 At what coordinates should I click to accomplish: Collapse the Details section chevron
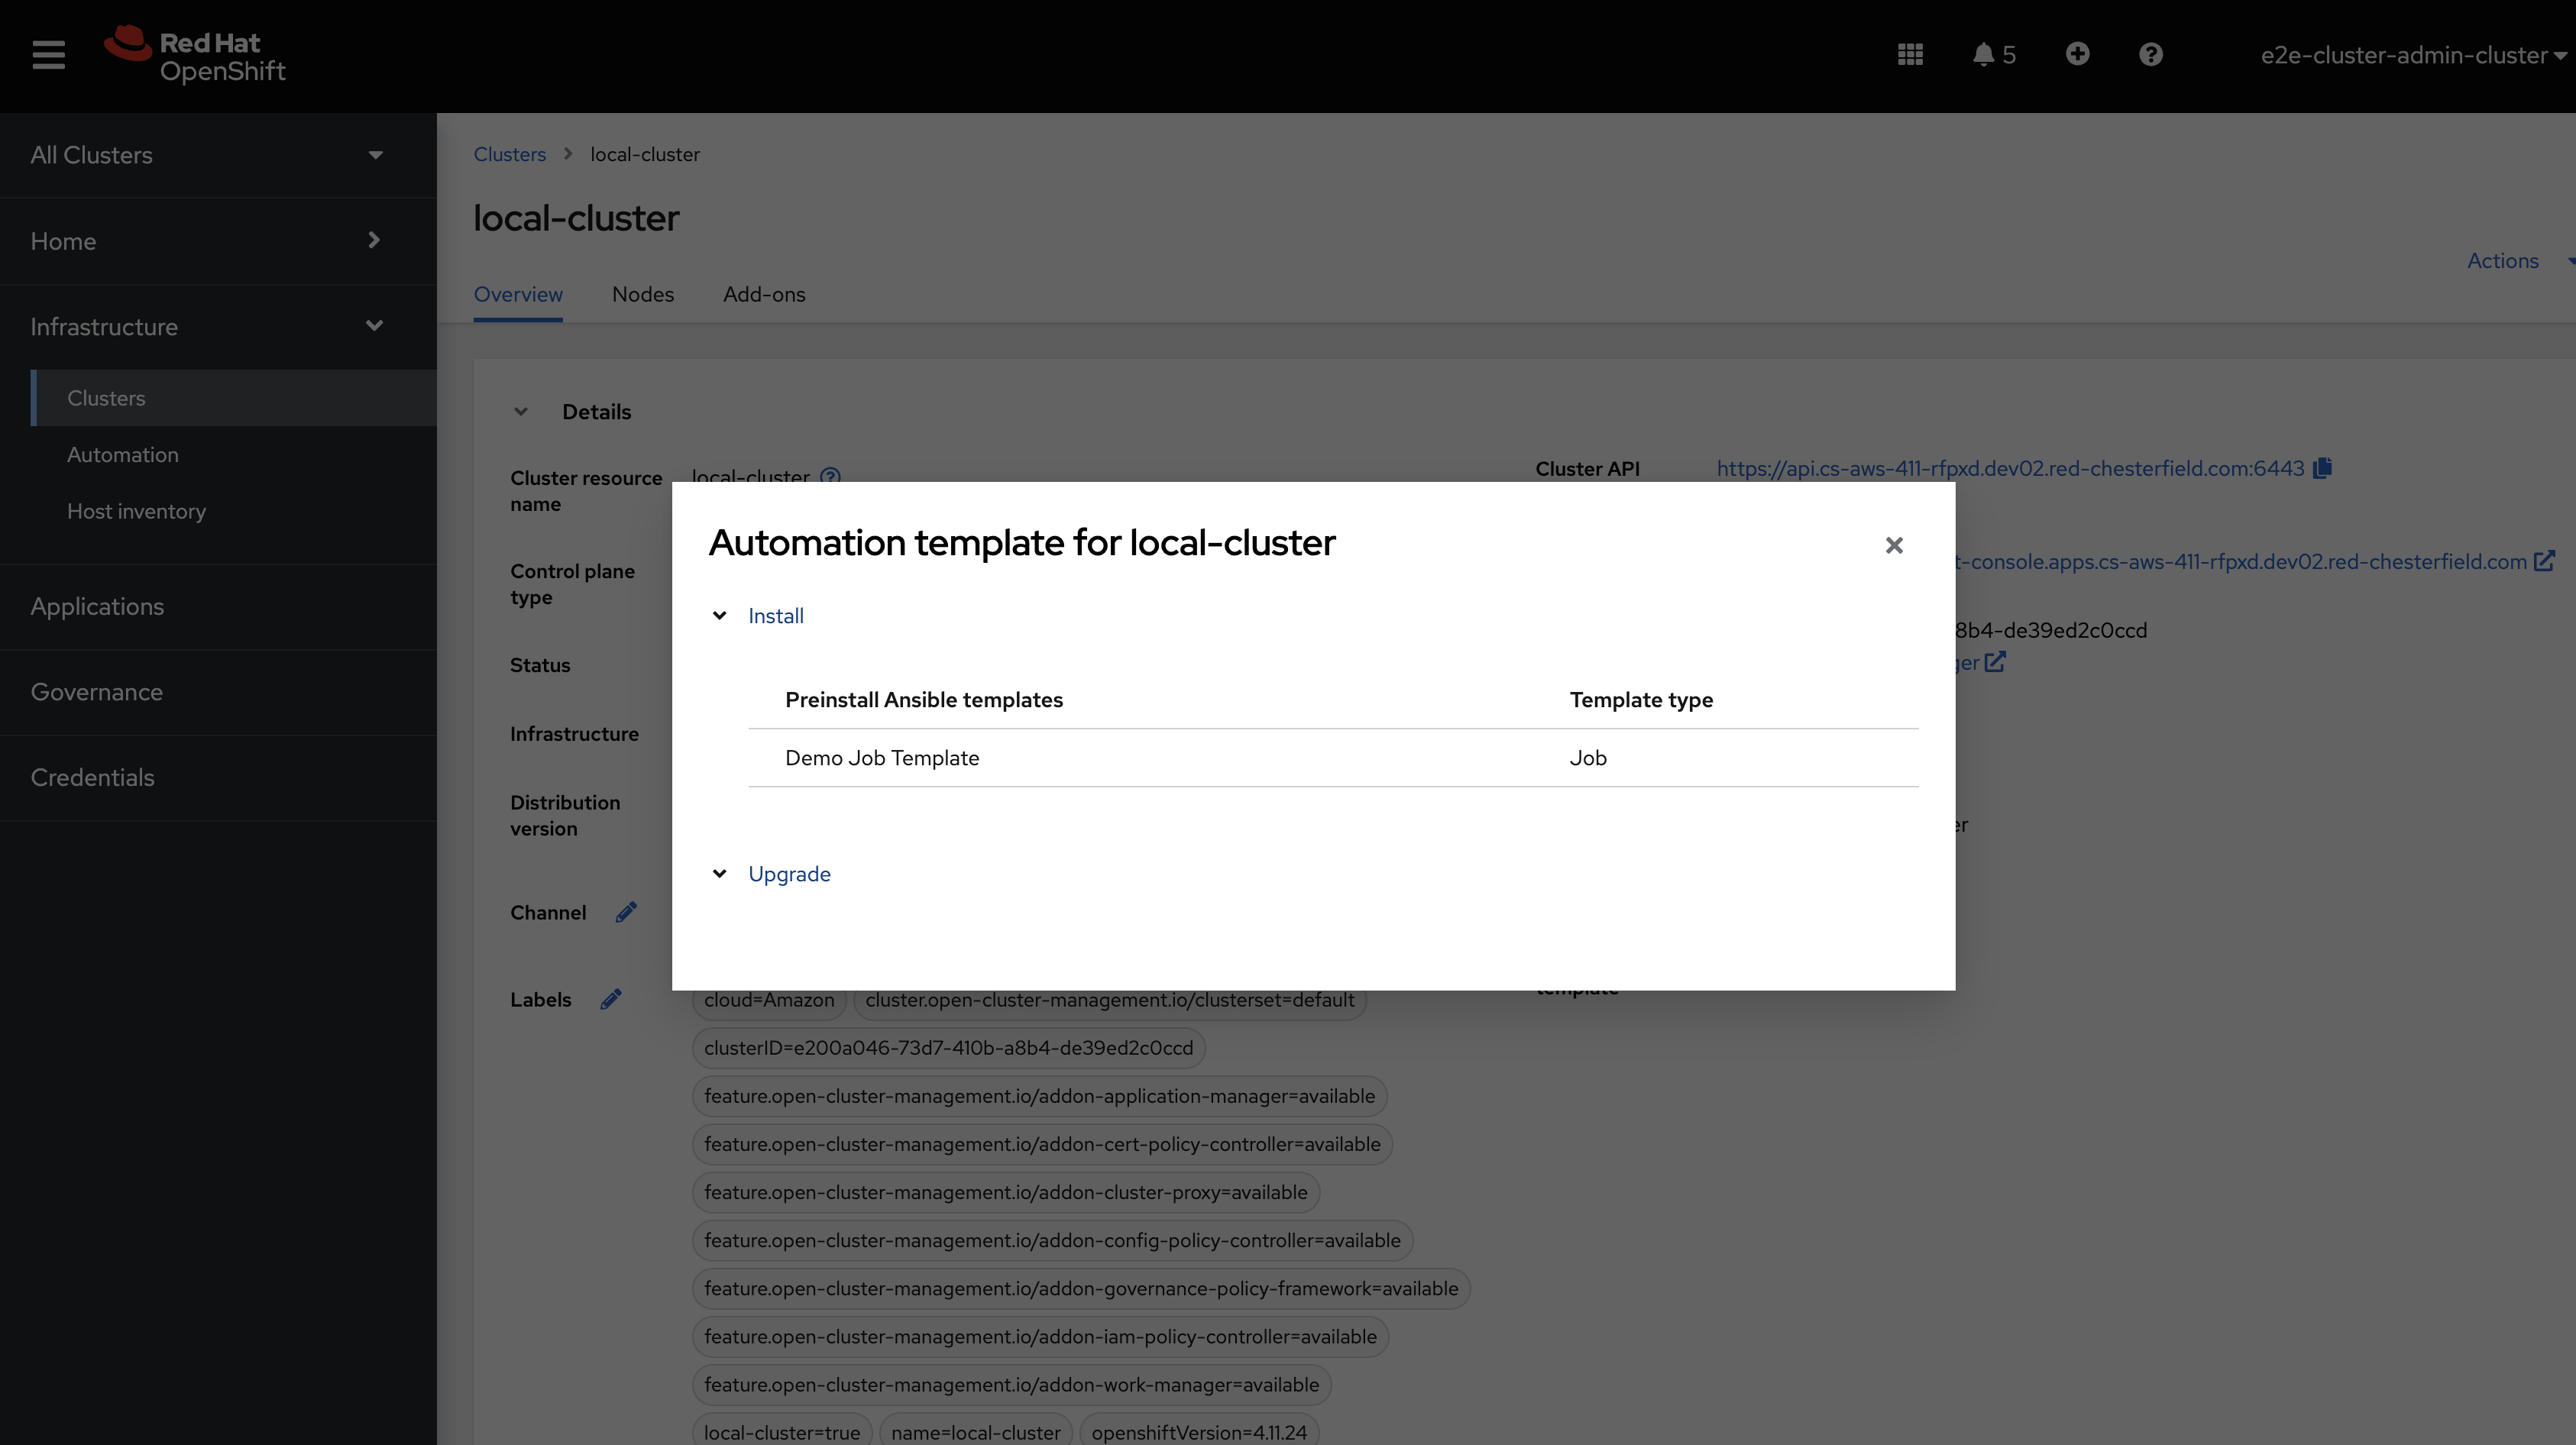pyautogui.click(x=521, y=412)
